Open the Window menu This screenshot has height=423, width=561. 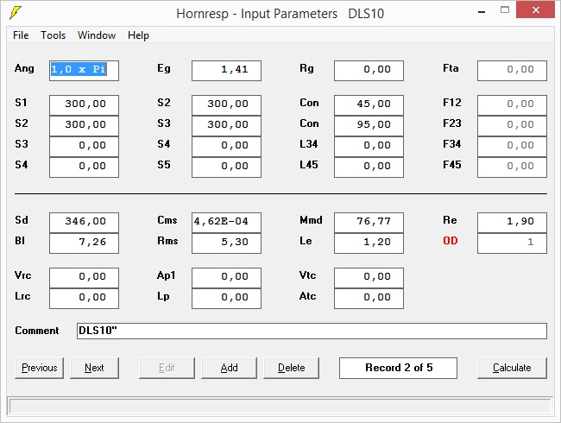click(x=97, y=35)
